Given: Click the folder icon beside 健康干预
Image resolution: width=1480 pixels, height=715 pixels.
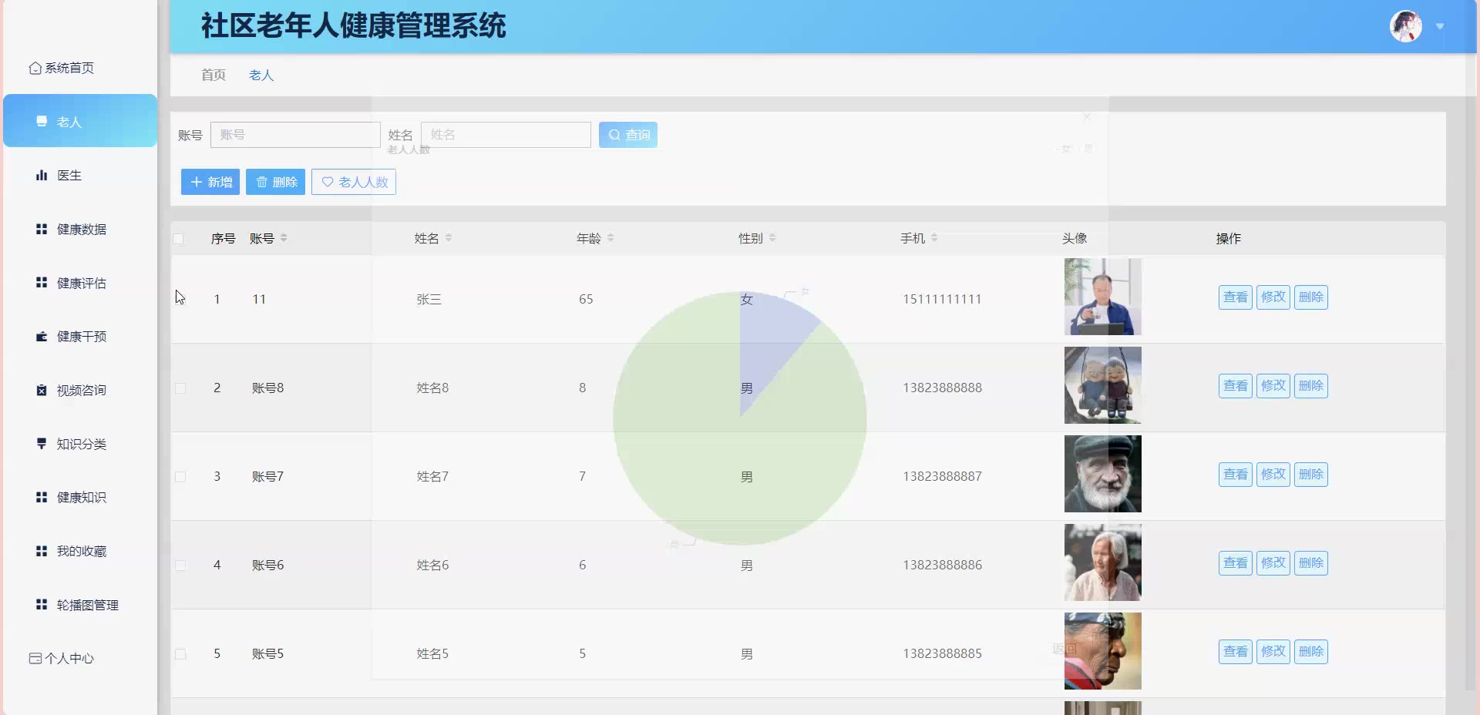Looking at the screenshot, I should point(42,337).
